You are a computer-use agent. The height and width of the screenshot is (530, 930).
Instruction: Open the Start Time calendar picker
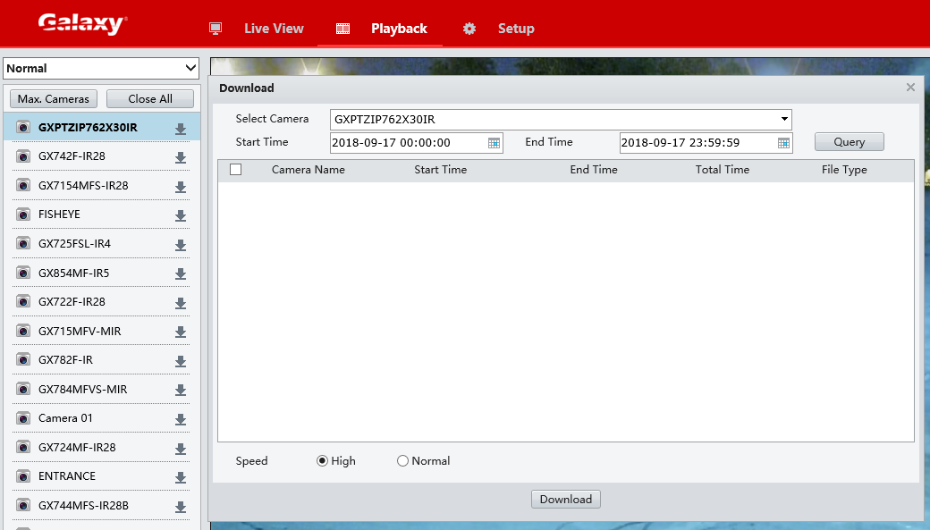[494, 143]
